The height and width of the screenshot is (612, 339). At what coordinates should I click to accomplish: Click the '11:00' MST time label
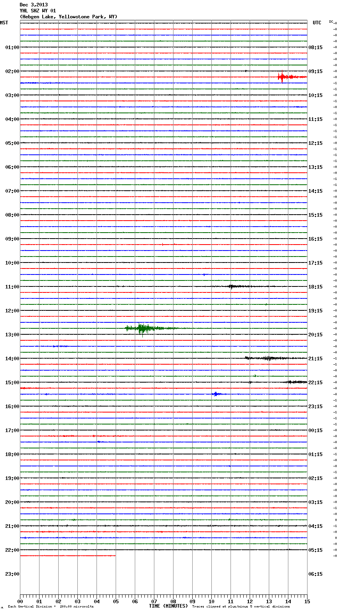click(12, 287)
